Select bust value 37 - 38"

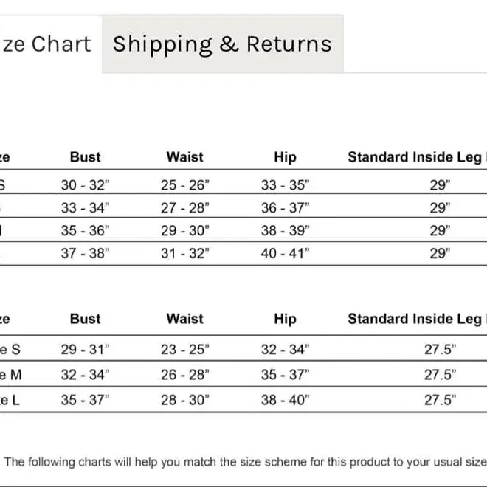[85, 253]
